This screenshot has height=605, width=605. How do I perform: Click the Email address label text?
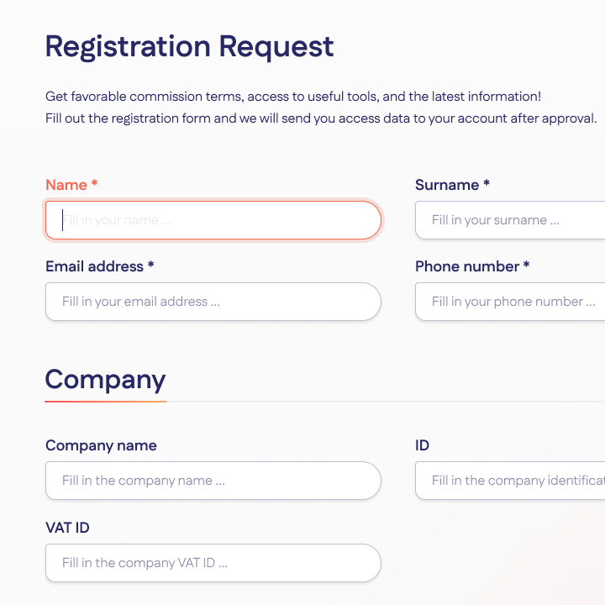[x=94, y=266]
